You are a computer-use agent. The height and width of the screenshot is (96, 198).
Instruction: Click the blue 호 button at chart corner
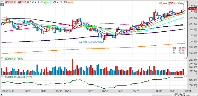(x=2, y=5)
